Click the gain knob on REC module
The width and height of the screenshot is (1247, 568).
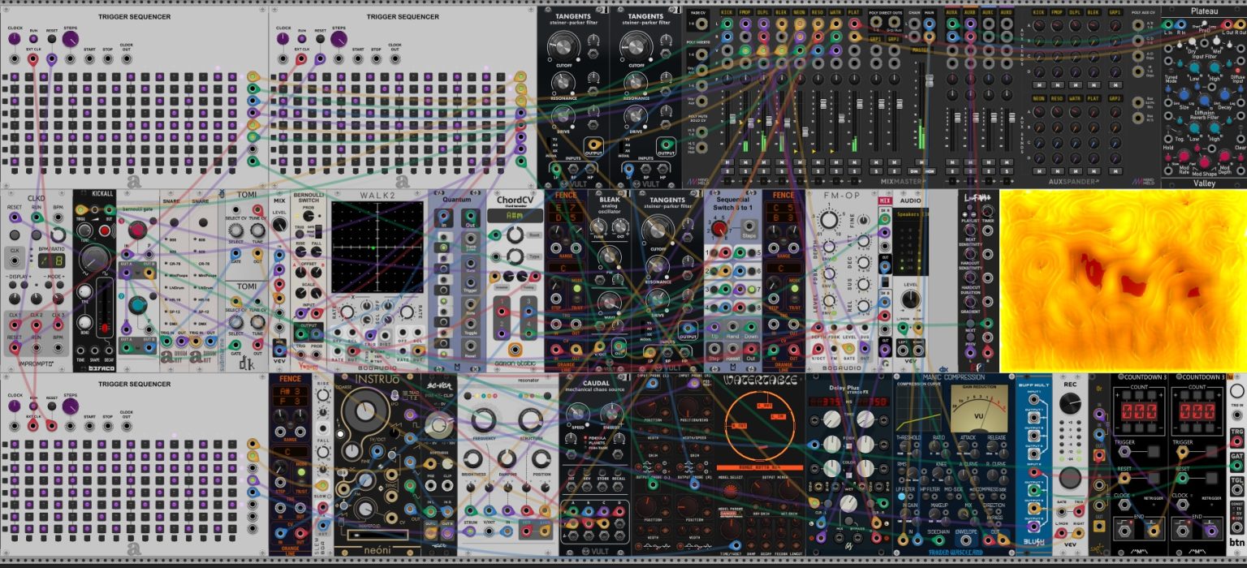1072,404
